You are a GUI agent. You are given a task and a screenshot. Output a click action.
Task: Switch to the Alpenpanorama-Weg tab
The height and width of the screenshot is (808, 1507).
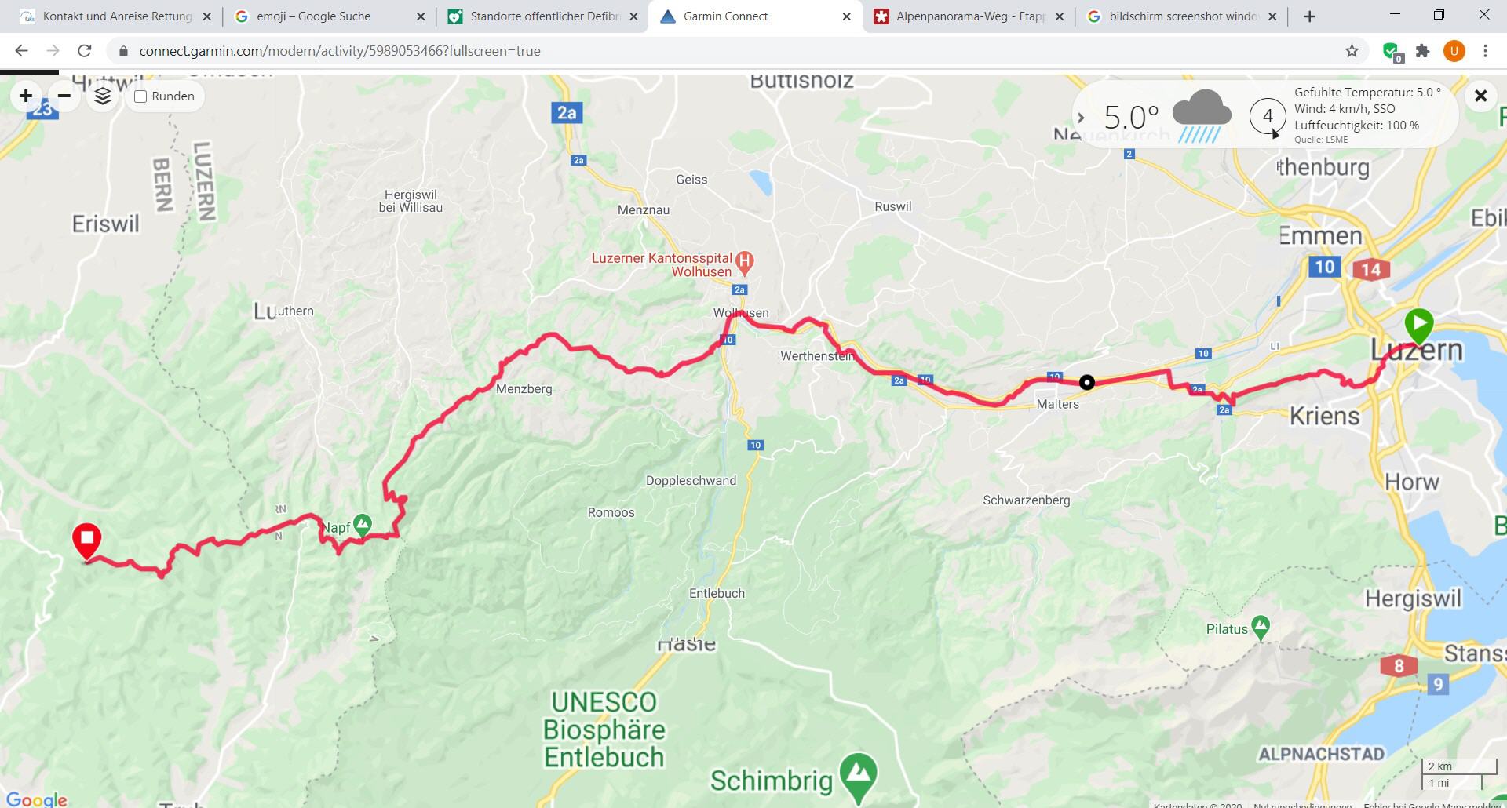tap(969, 16)
